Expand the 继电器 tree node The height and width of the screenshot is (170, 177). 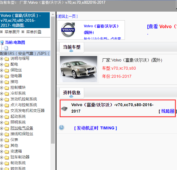(1, 76)
